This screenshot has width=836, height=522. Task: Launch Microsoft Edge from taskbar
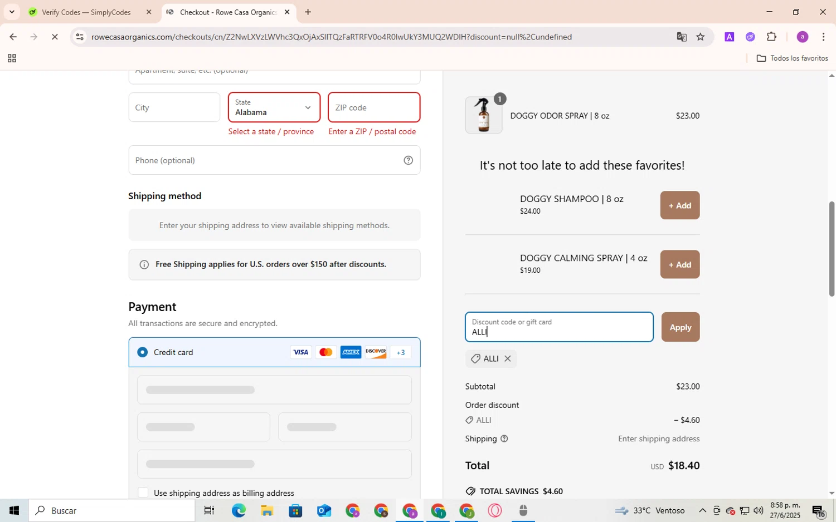(x=239, y=510)
